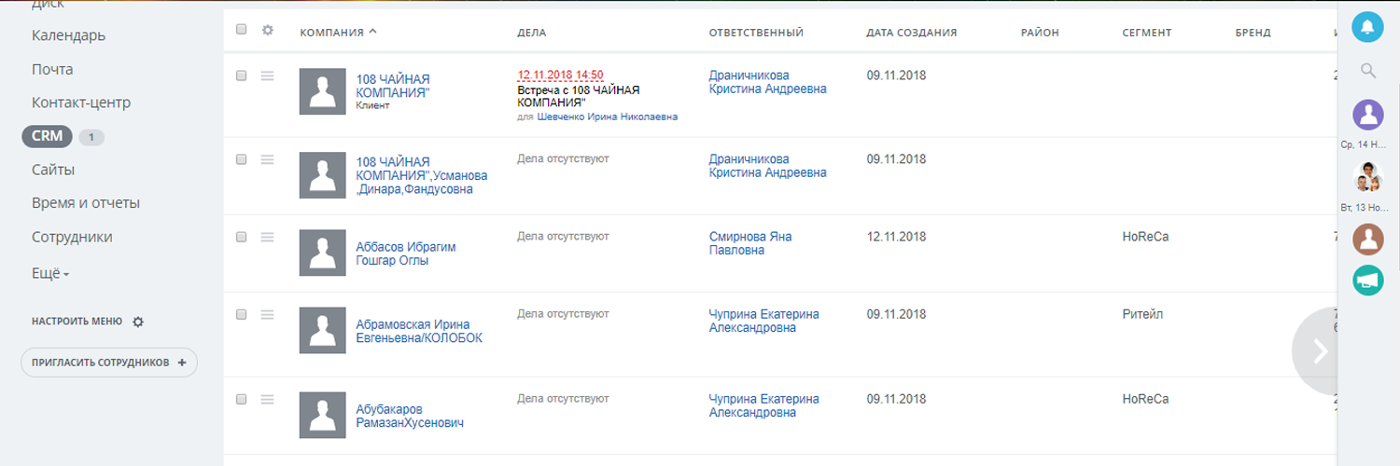Expand the Ещё menu in sidebar

(50, 274)
